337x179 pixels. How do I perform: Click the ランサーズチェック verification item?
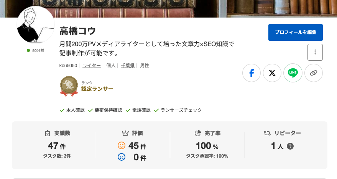178,110
